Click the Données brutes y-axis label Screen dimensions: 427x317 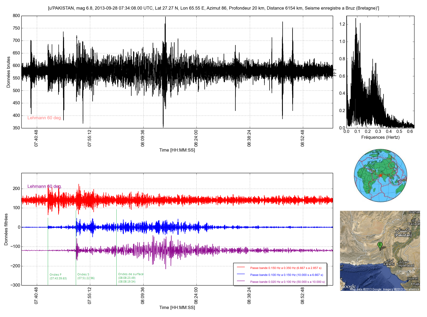pyautogui.click(x=8, y=72)
